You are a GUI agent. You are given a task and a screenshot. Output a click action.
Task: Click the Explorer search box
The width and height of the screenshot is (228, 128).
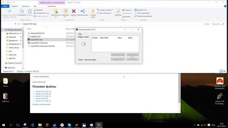coord(218,24)
